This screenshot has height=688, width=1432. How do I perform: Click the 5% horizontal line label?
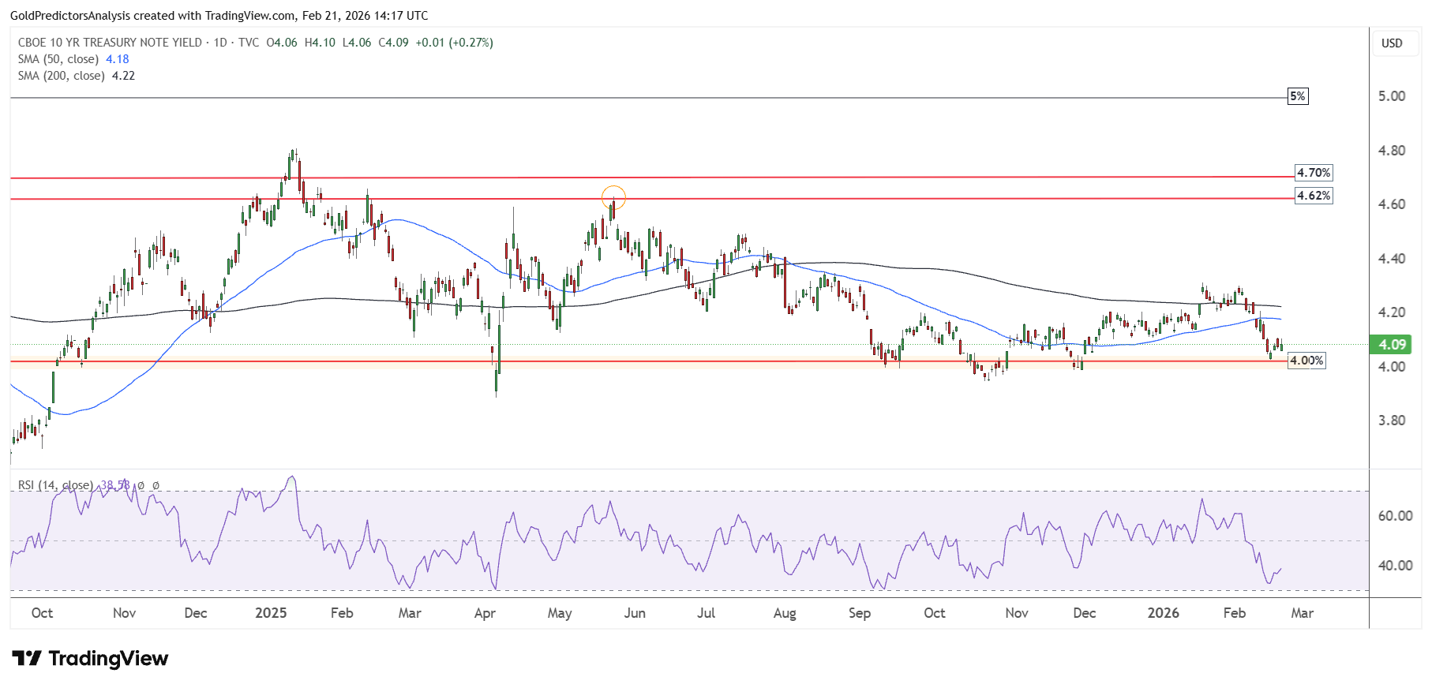coord(1298,96)
